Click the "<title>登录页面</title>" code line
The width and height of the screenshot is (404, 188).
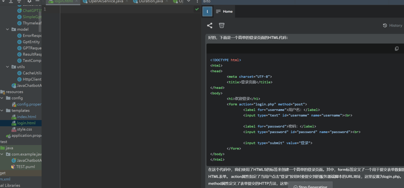pyautogui.click(x=250, y=82)
